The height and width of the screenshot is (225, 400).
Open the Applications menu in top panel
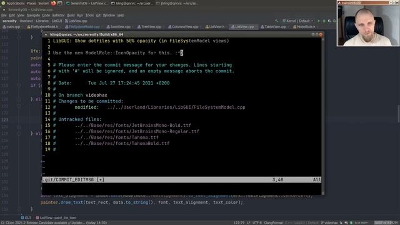pos(13,3)
